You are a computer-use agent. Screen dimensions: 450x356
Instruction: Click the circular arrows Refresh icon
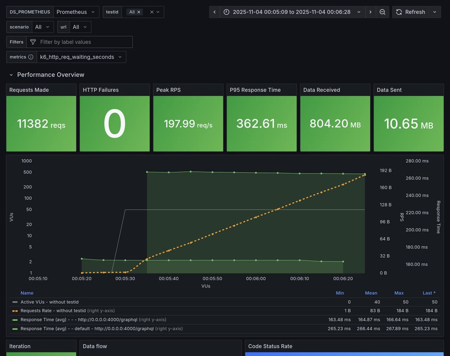(x=399, y=12)
